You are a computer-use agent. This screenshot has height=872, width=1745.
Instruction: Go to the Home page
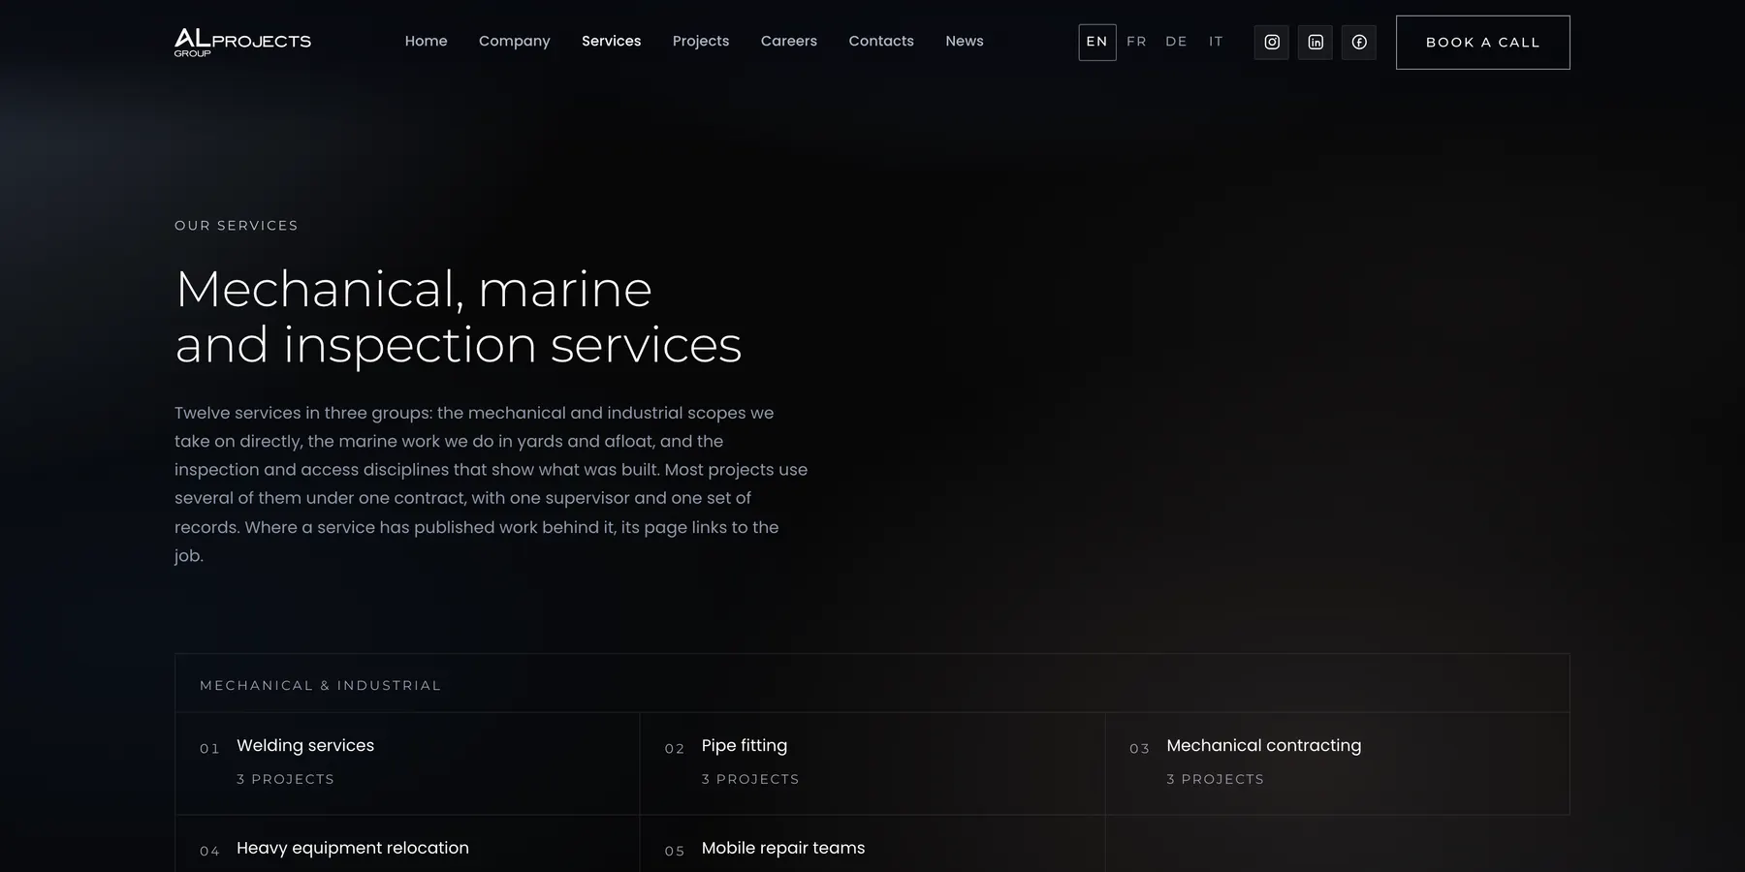[427, 41]
